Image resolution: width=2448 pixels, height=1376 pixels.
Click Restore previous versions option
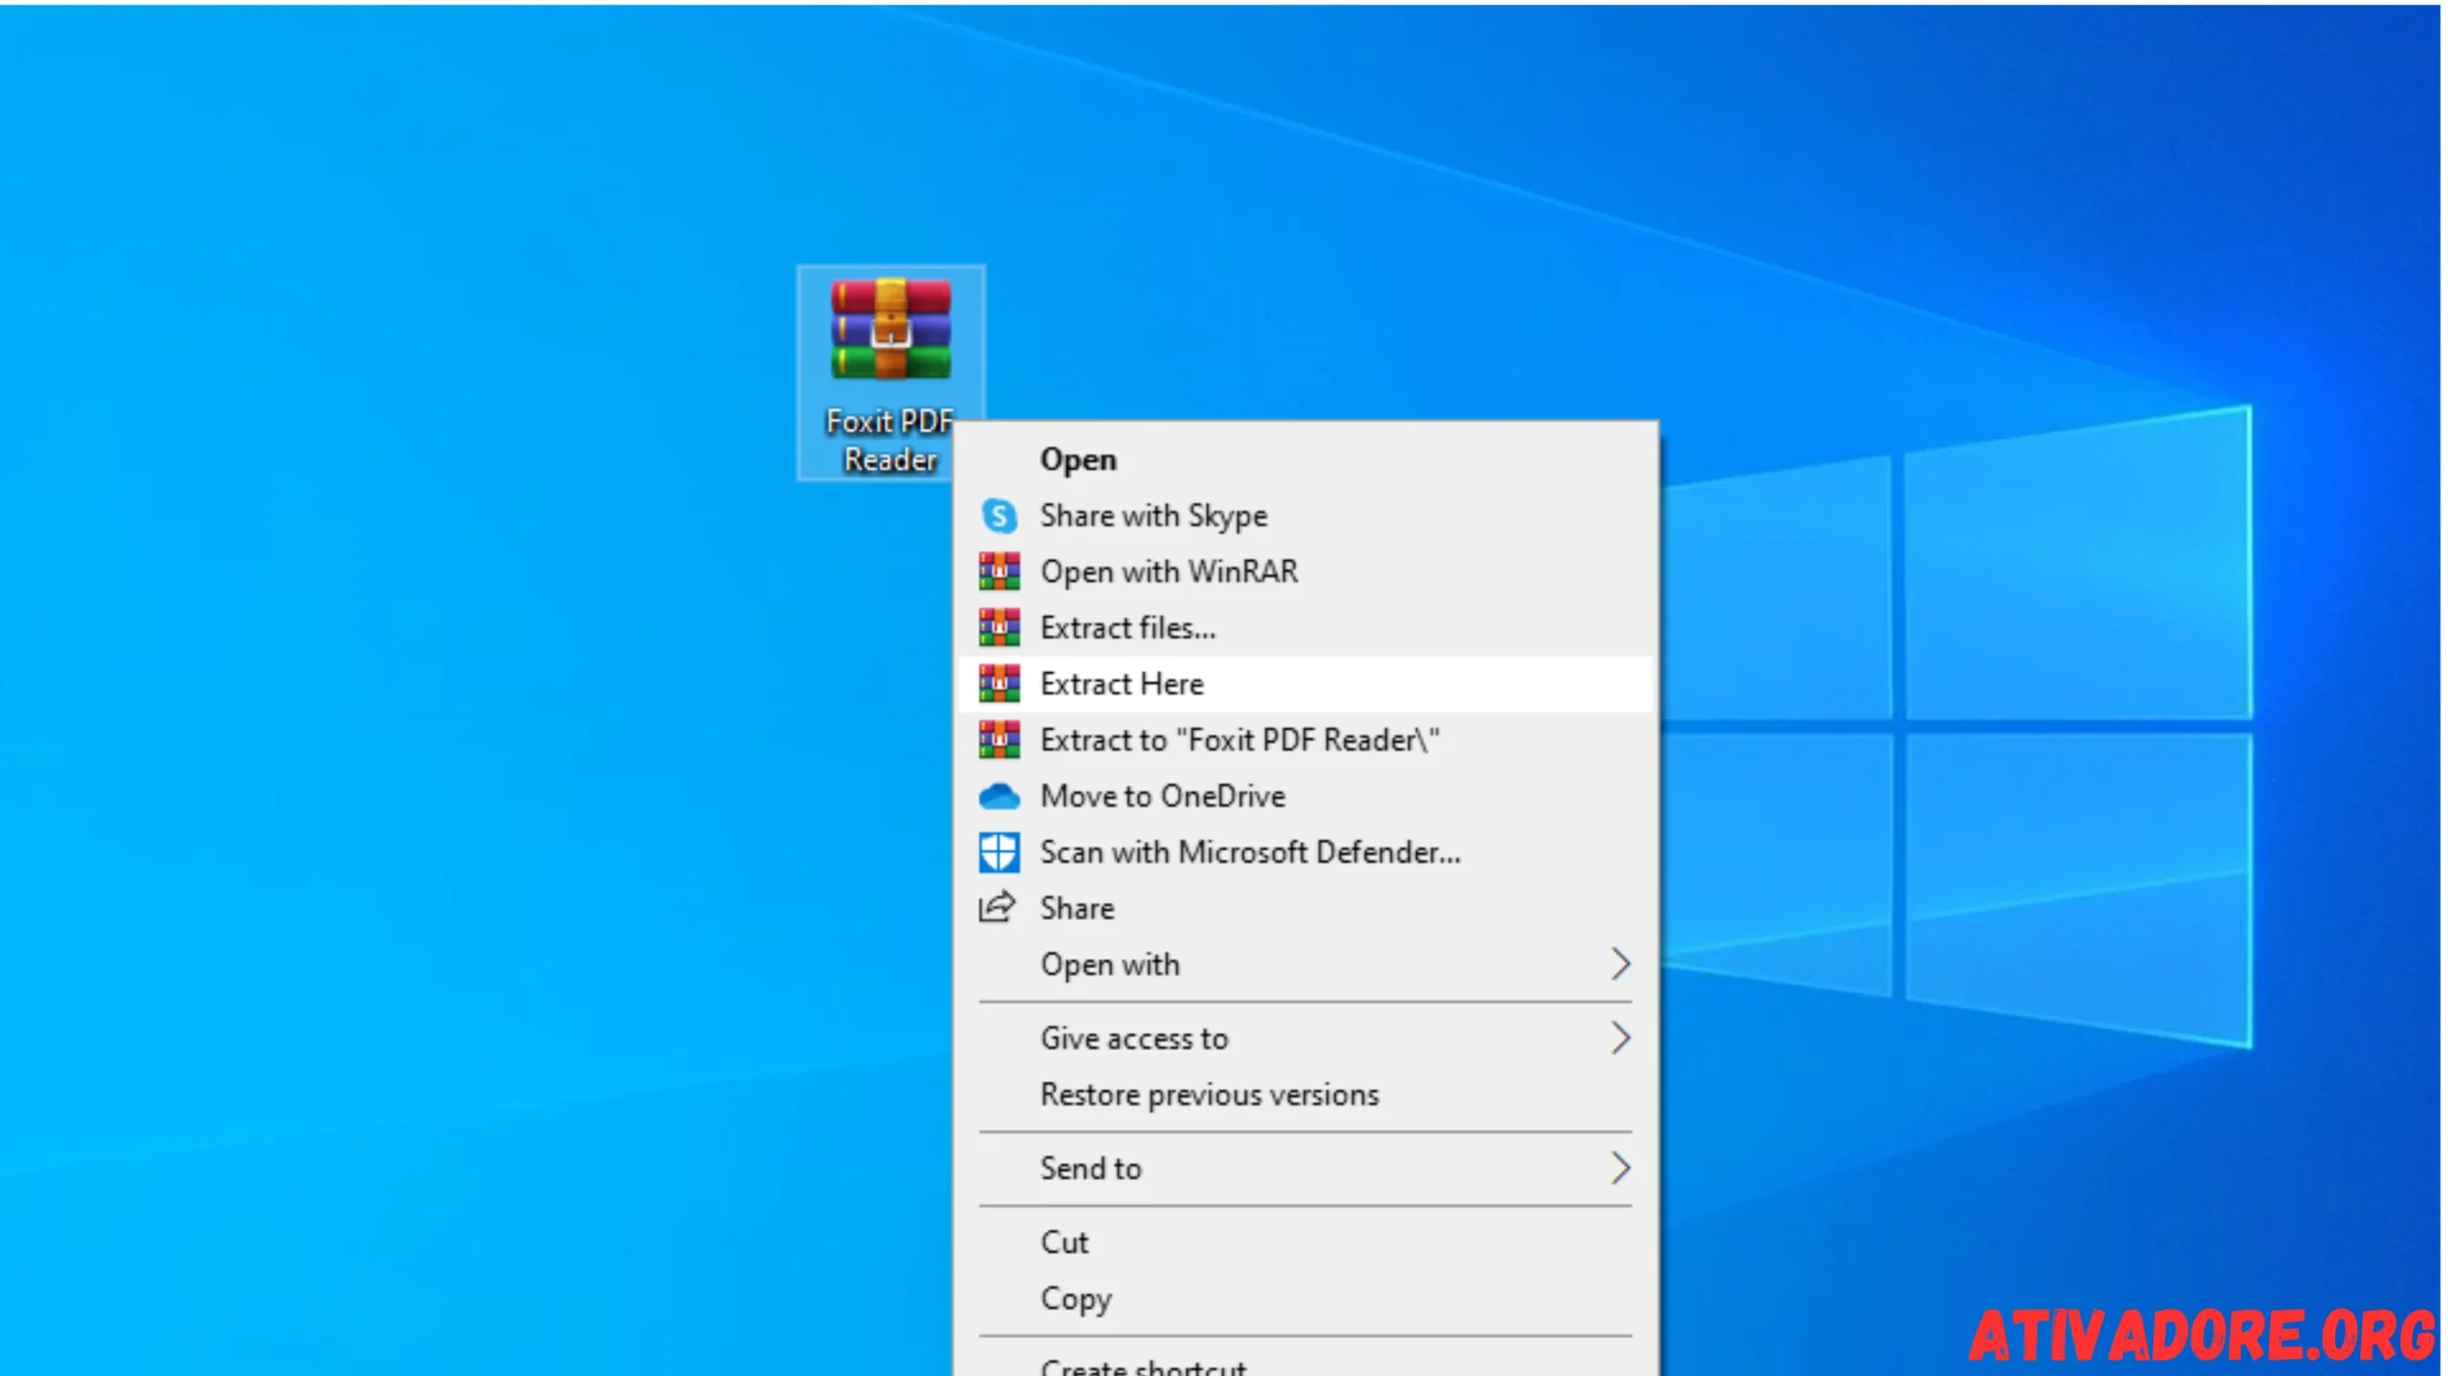point(1209,1093)
